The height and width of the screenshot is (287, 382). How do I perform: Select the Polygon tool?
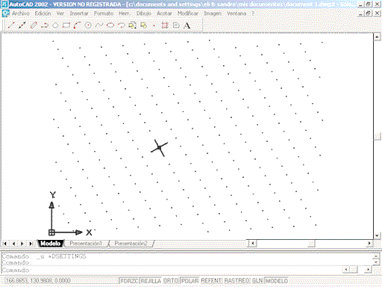pyautogui.click(x=55, y=25)
